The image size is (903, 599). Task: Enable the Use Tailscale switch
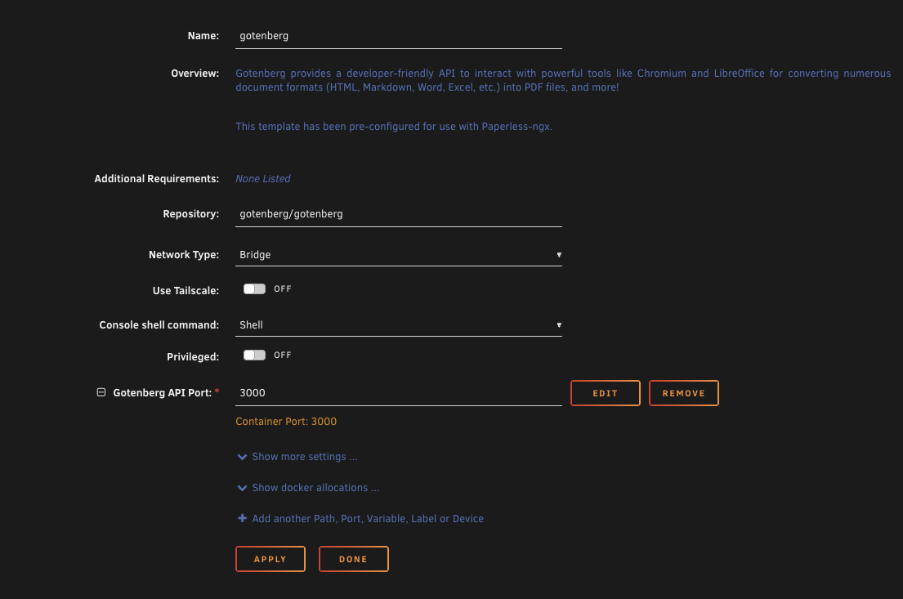[x=255, y=289]
